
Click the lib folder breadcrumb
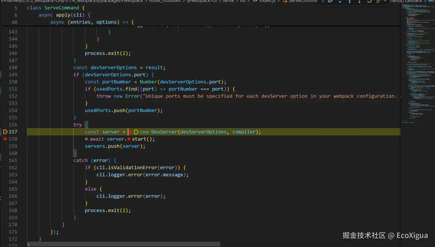click(x=242, y=1)
